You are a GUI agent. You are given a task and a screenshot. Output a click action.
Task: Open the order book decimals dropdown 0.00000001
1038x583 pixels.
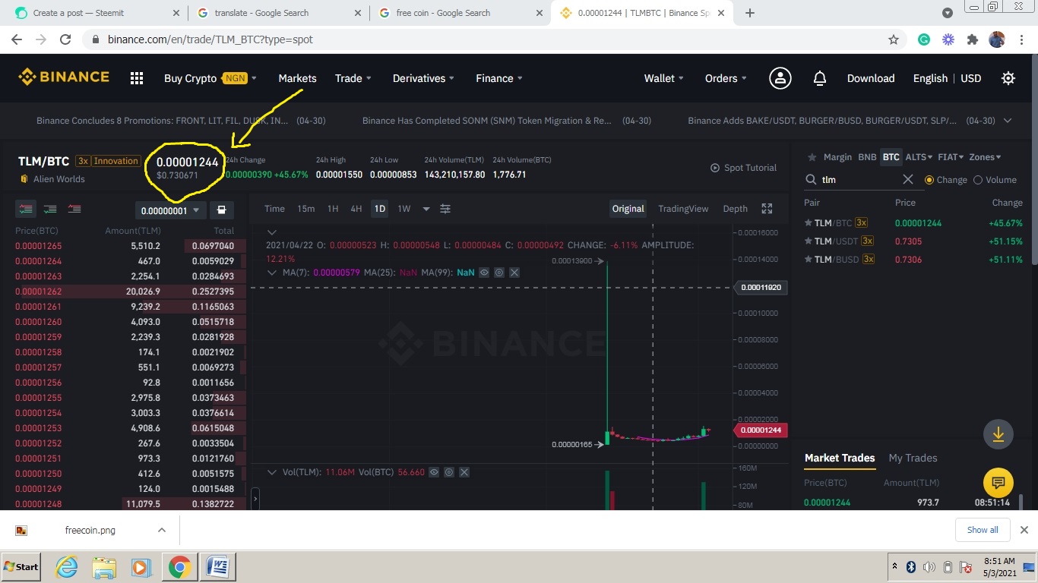(170, 210)
